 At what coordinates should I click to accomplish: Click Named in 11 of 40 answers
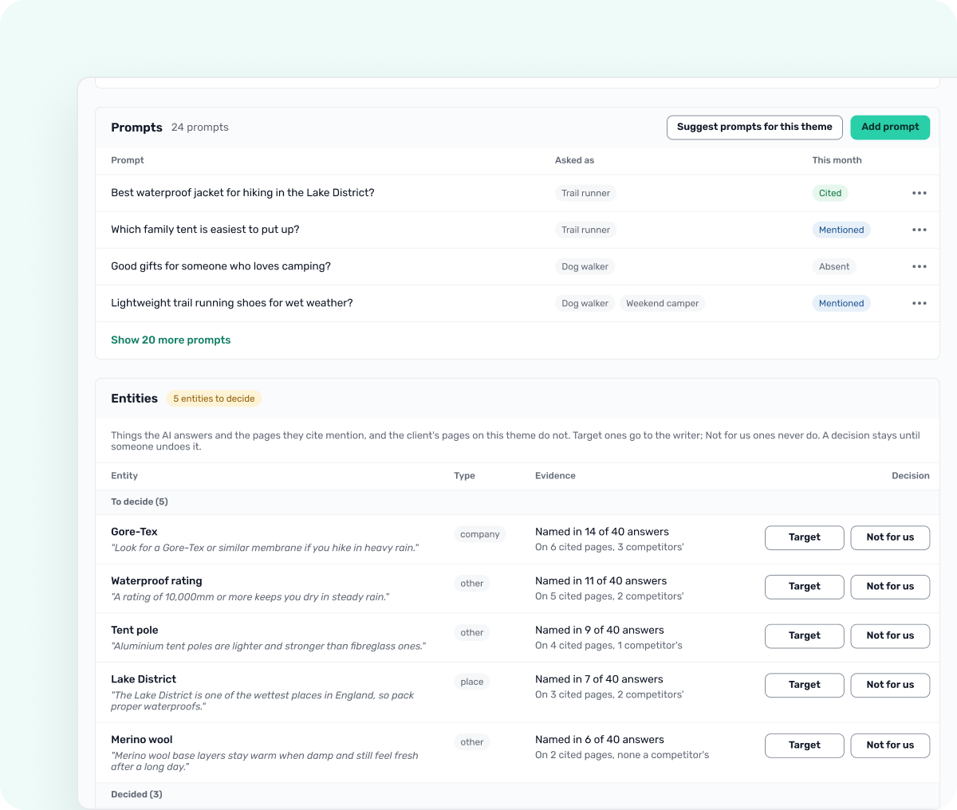601,581
